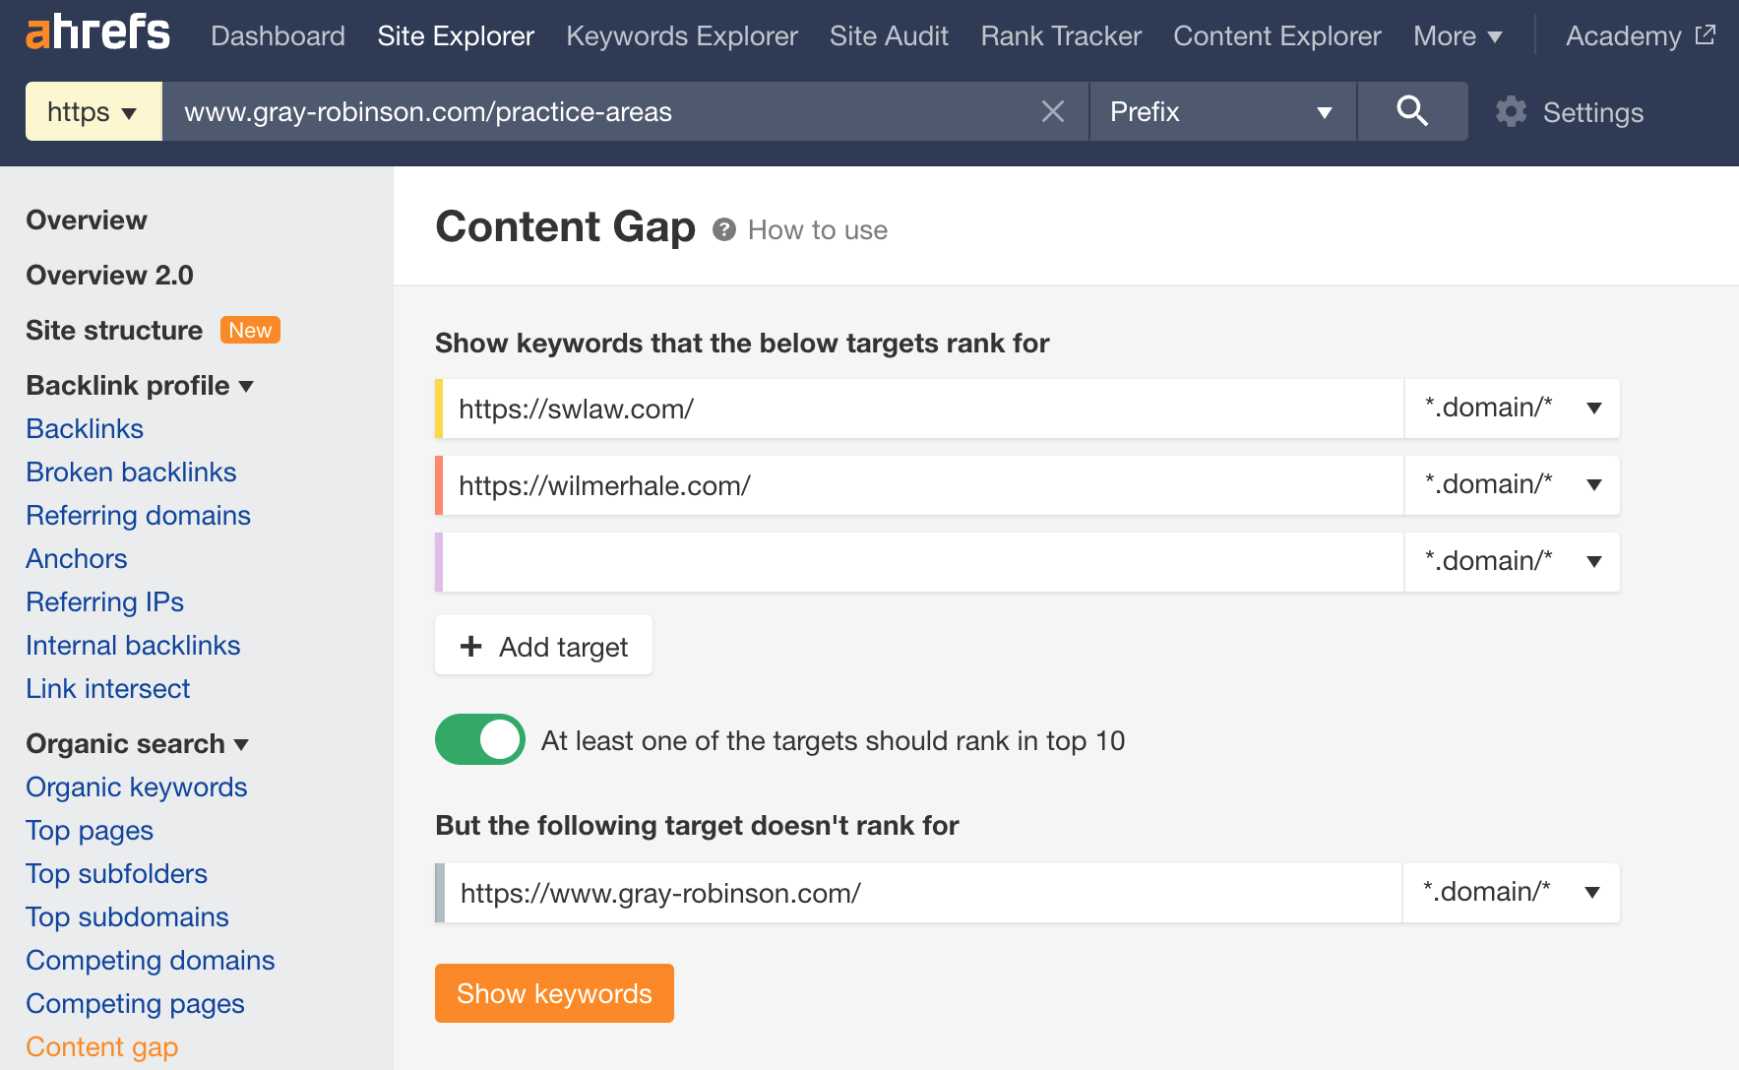Switch to Keywords Explorer

[681, 35]
